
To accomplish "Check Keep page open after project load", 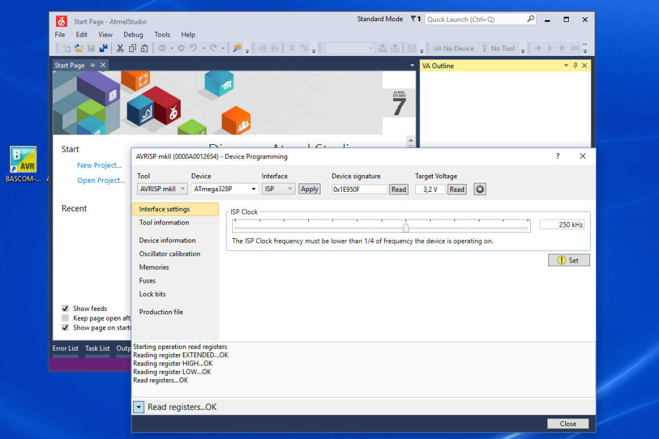I will pyautogui.click(x=66, y=317).
